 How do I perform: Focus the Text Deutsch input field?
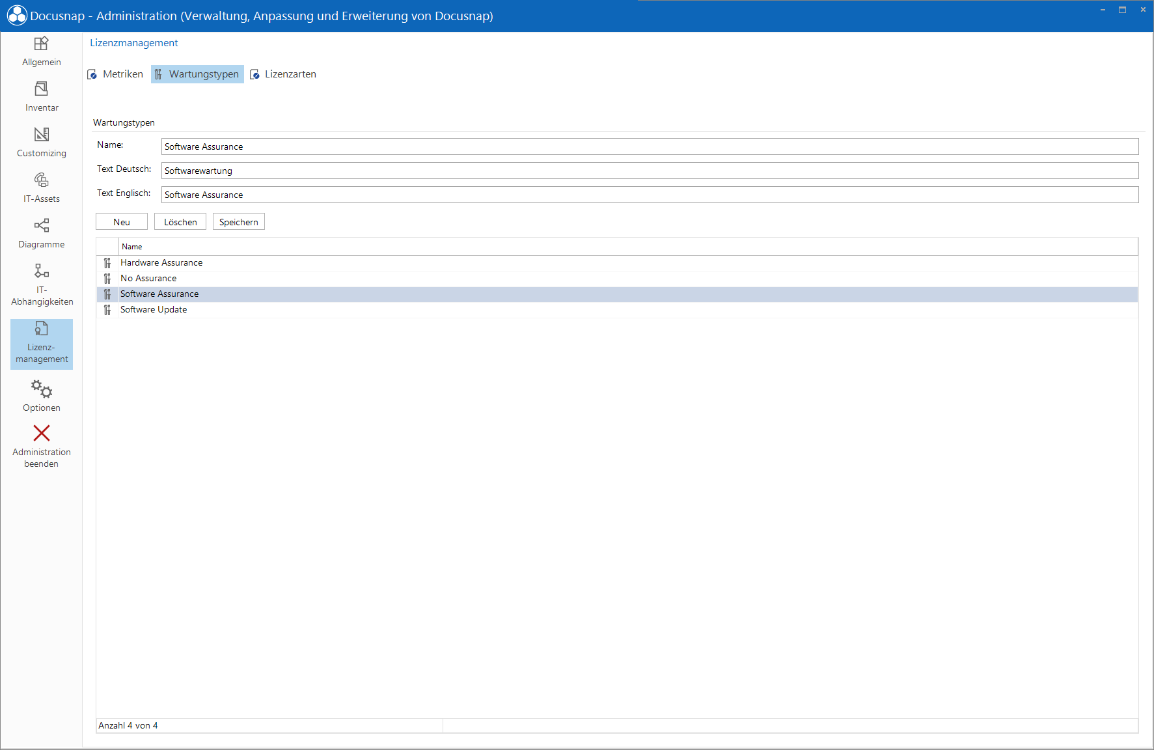650,171
